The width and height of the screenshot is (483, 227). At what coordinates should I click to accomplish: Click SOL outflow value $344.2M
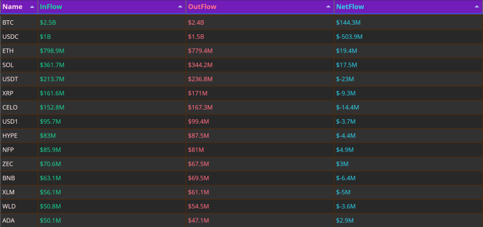[201, 65]
